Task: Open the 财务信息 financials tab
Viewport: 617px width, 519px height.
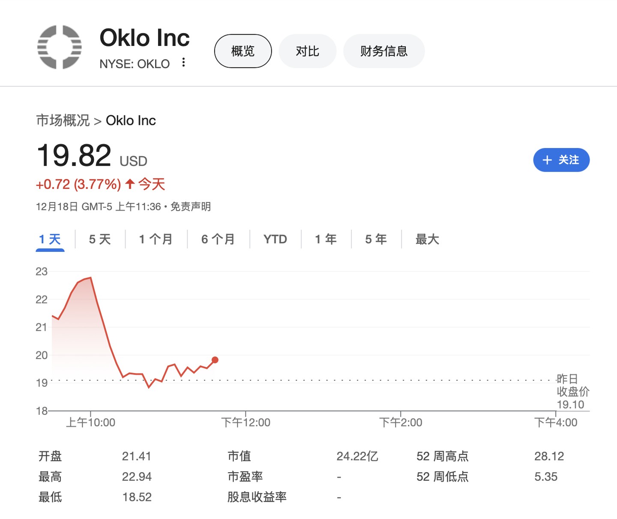Action: pos(384,51)
